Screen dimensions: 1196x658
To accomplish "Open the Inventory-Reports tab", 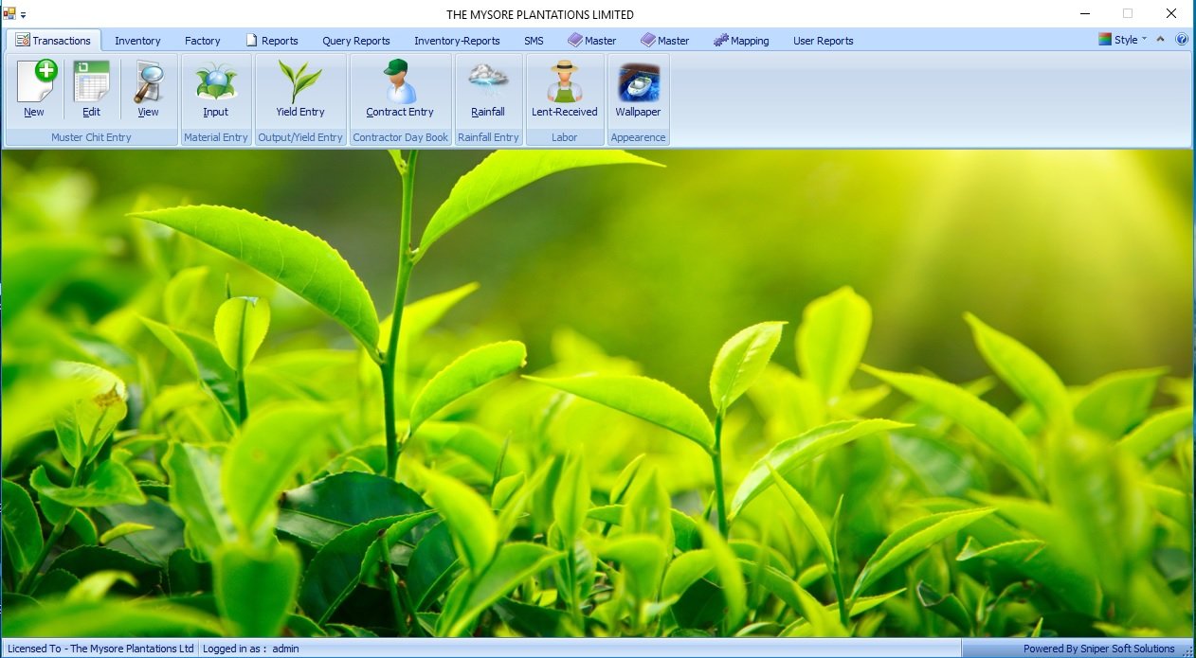I will click(x=457, y=41).
